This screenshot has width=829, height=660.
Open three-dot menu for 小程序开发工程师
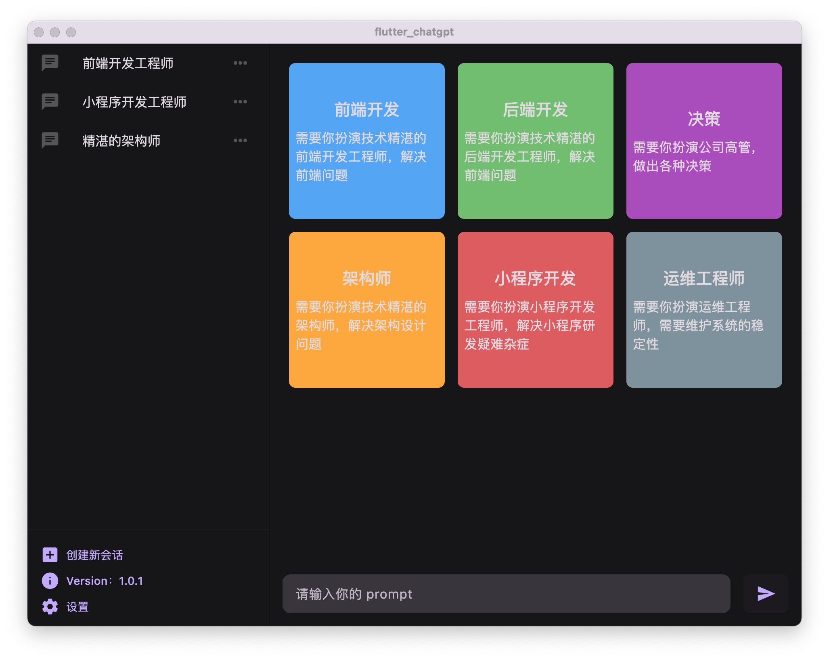[x=240, y=101]
